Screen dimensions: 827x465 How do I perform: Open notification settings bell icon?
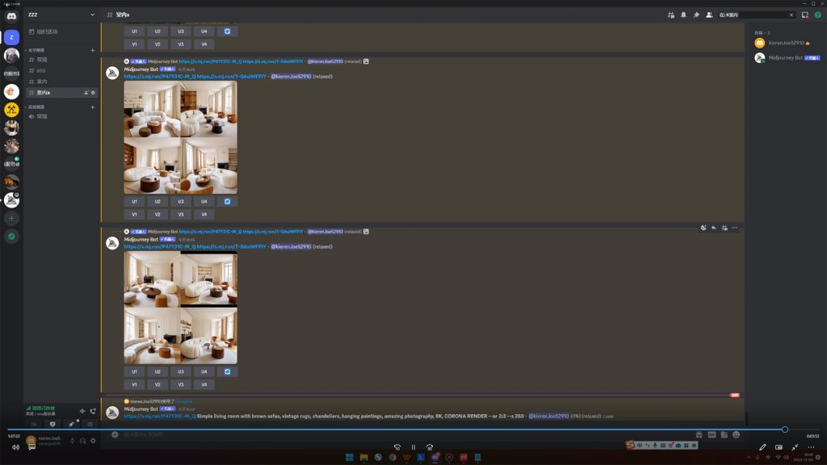683,15
